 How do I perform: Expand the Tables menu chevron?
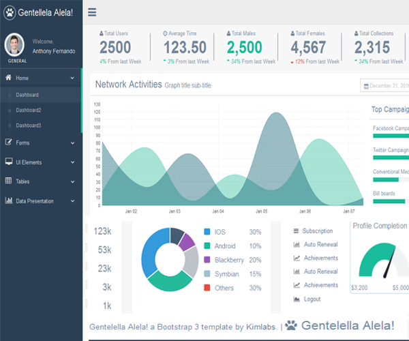pyautogui.click(x=72, y=182)
